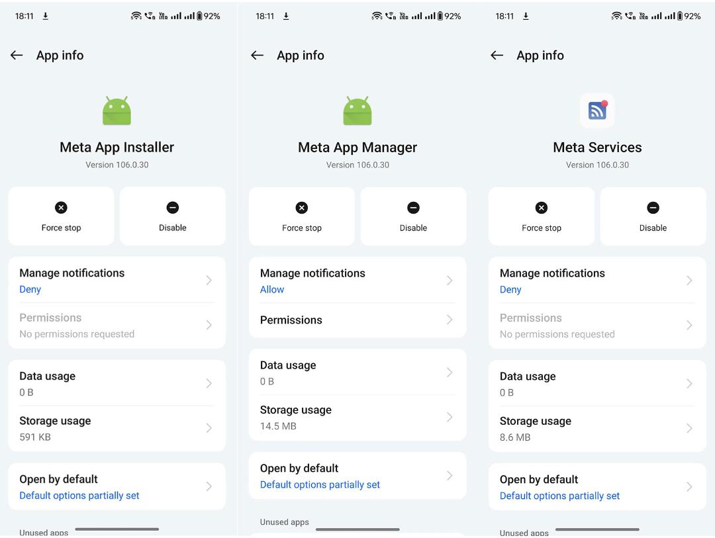
Task: Tap download indicator on Meta App Installer status bar
Action: [x=45, y=16]
